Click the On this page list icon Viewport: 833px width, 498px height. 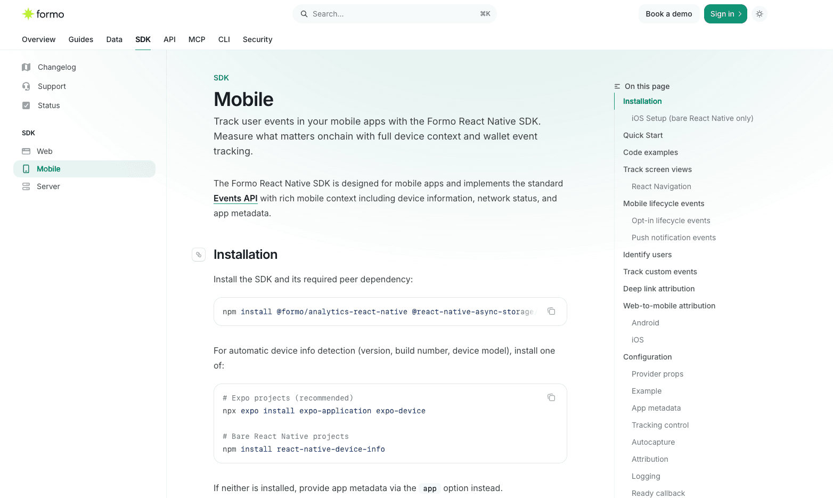pos(617,86)
